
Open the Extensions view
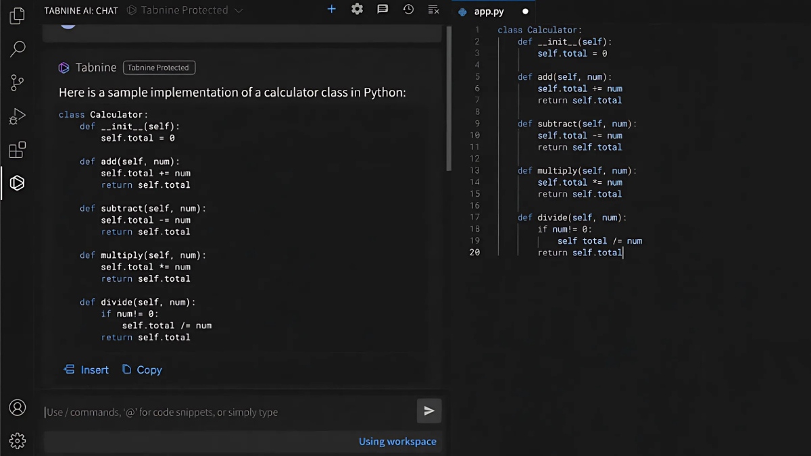click(x=17, y=150)
